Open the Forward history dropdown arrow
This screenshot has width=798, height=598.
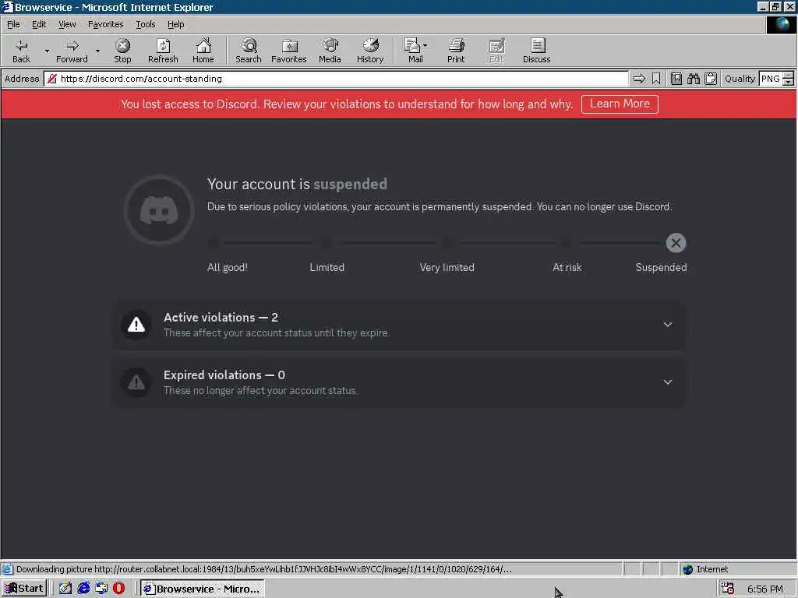[97, 51]
